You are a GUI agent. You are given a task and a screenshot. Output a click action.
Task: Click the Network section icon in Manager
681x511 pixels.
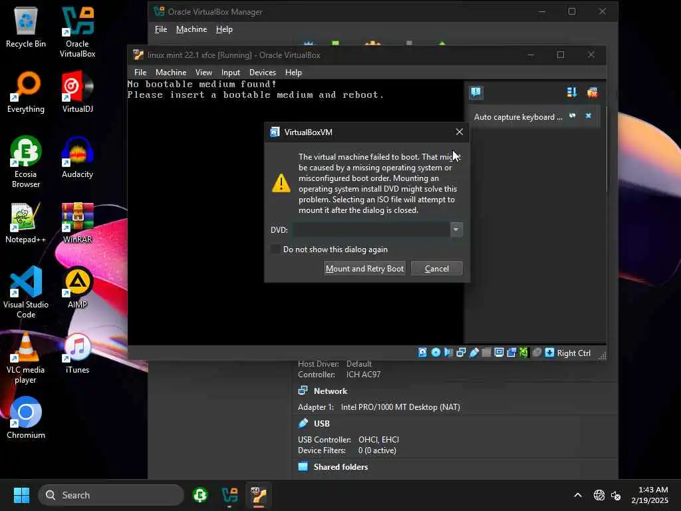point(303,391)
